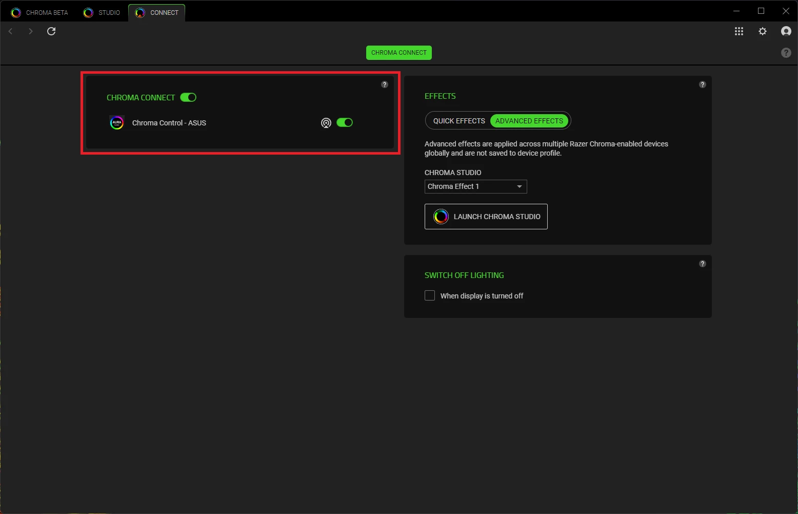Click the ASUS Aura app logo icon
This screenshot has height=514, width=798.
[x=117, y=123]
